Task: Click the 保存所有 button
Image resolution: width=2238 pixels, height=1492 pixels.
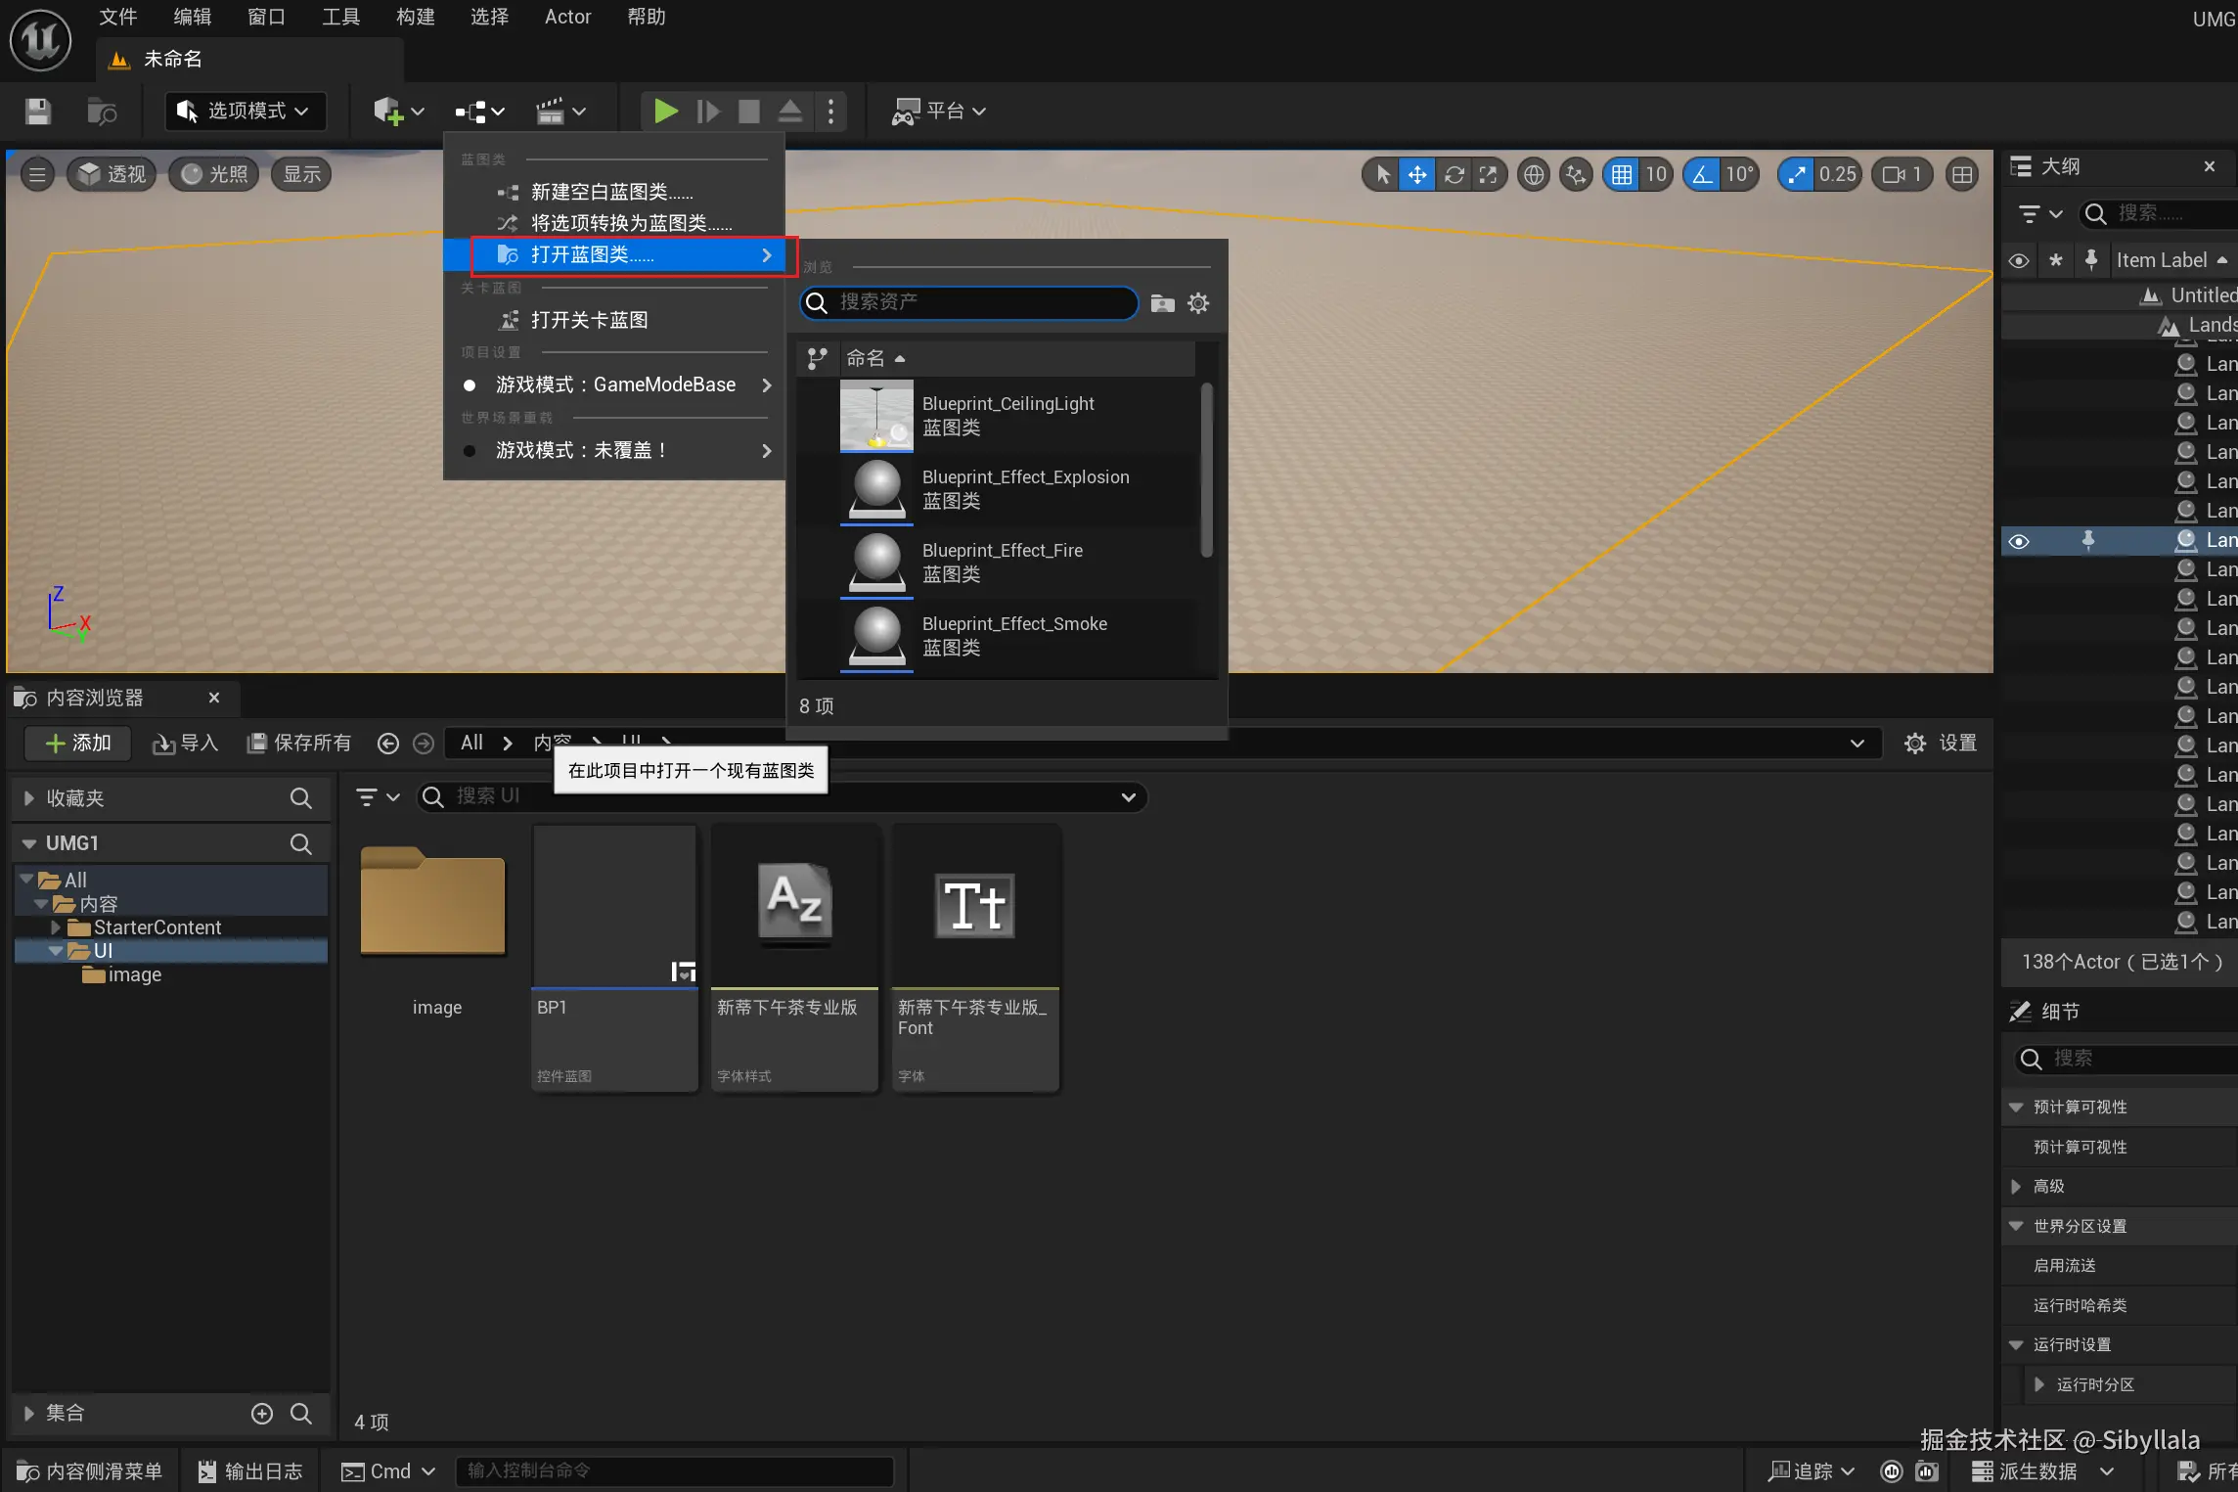Action: [x=299, y=744]
